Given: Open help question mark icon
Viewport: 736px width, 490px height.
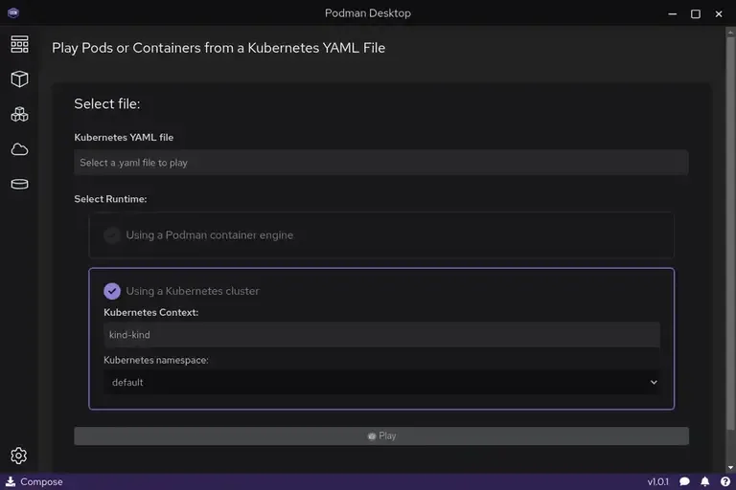Looking at the screenshot, I should pyautogui.click(x=724, y=481).
